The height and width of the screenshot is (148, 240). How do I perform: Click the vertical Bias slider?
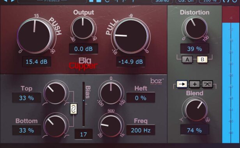[83, 104]
